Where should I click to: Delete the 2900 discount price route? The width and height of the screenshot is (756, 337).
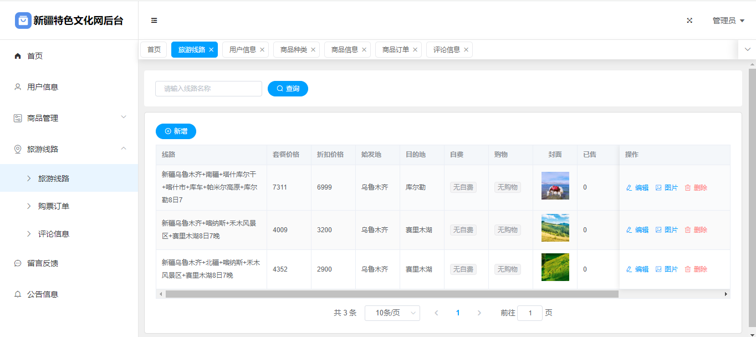(x=696, y=269)
